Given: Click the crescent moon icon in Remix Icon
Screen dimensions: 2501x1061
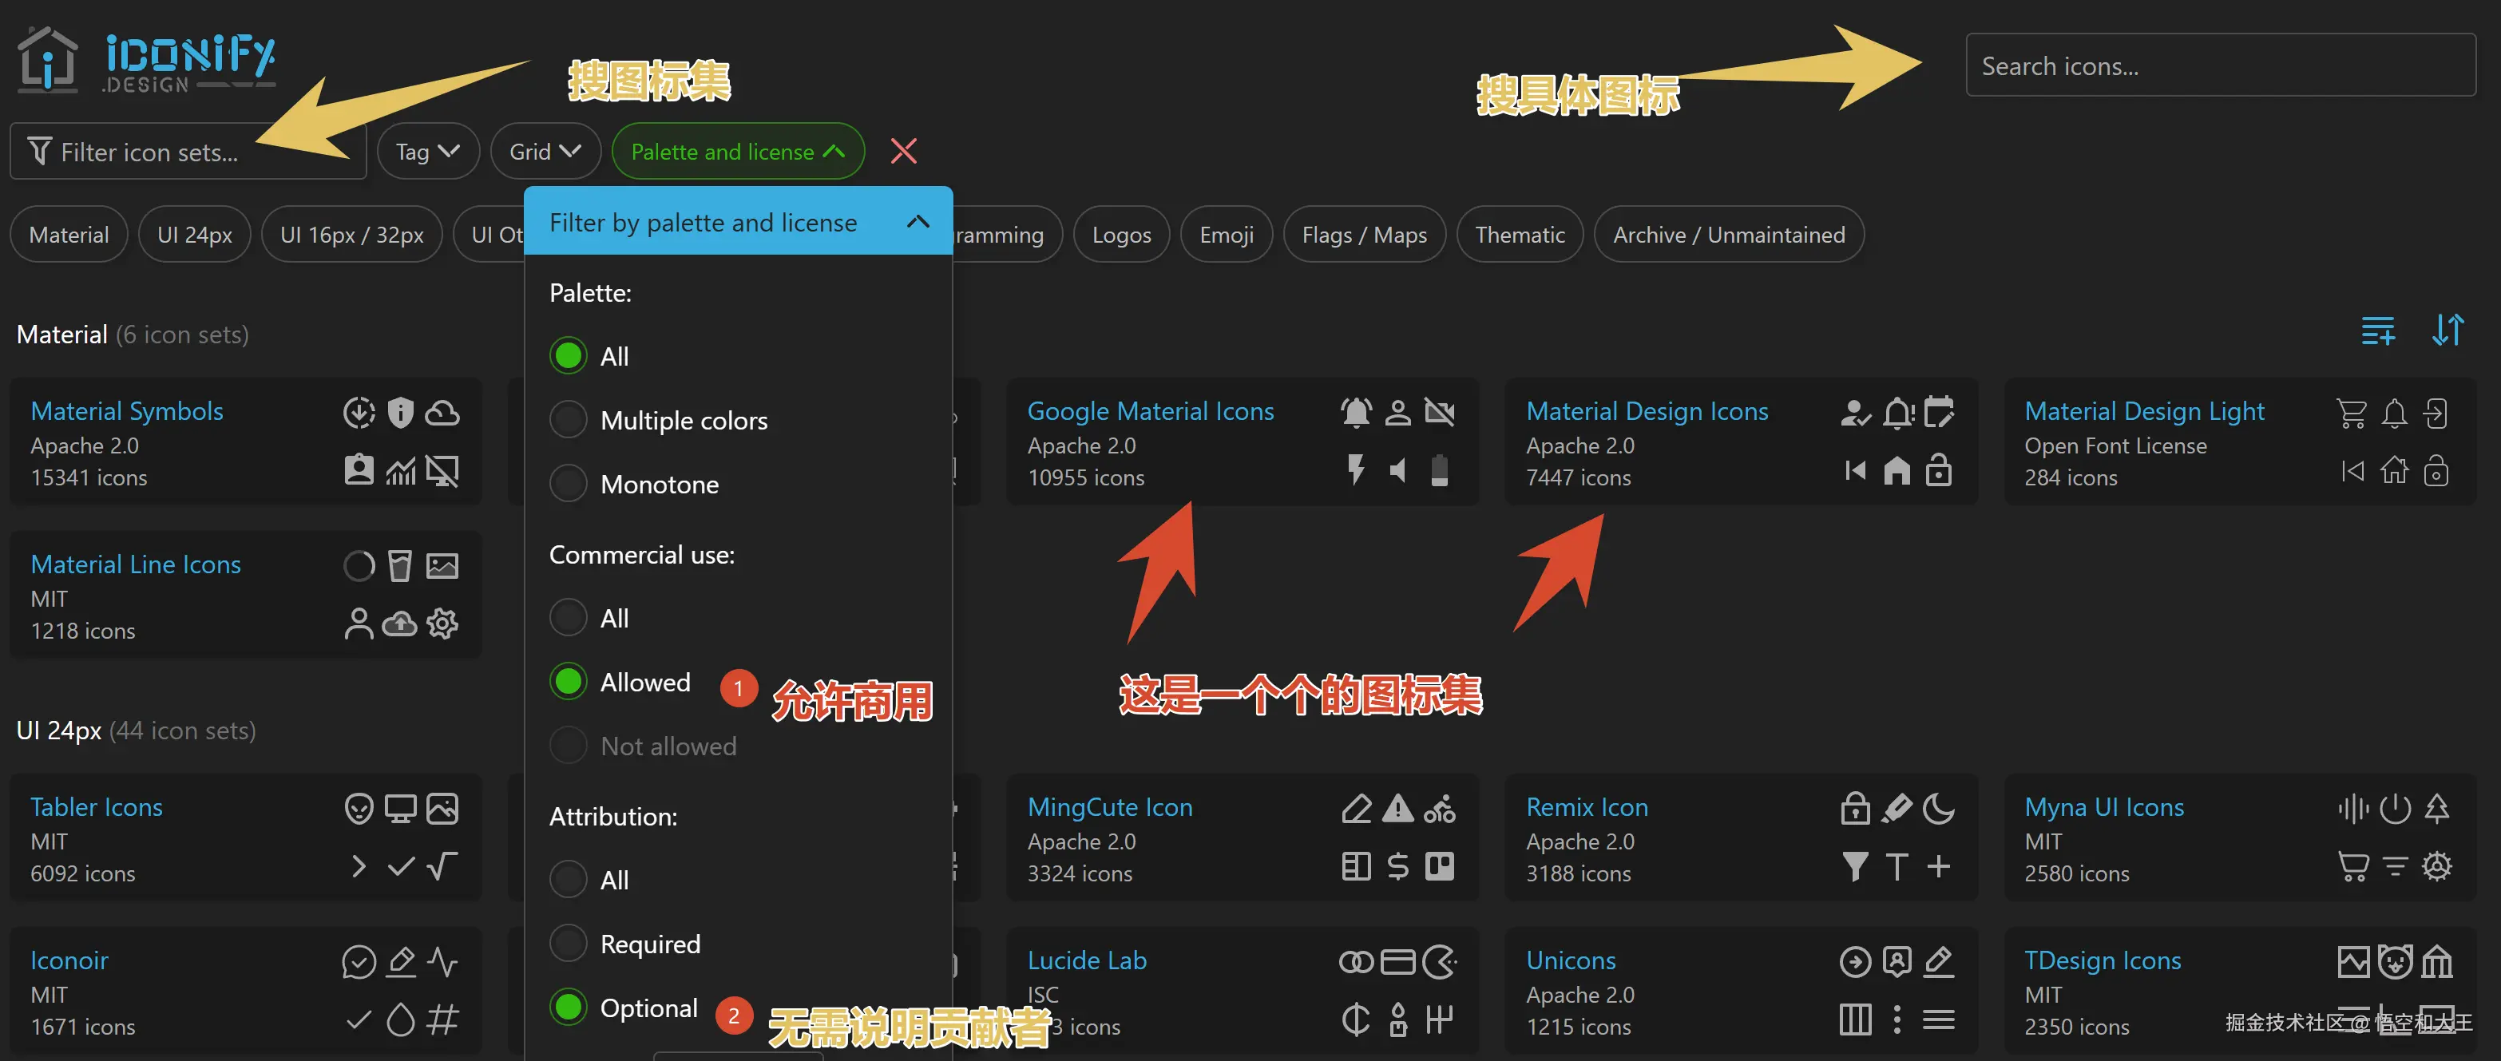Looking at the screenshot, I should click(x=1938, y=809).
